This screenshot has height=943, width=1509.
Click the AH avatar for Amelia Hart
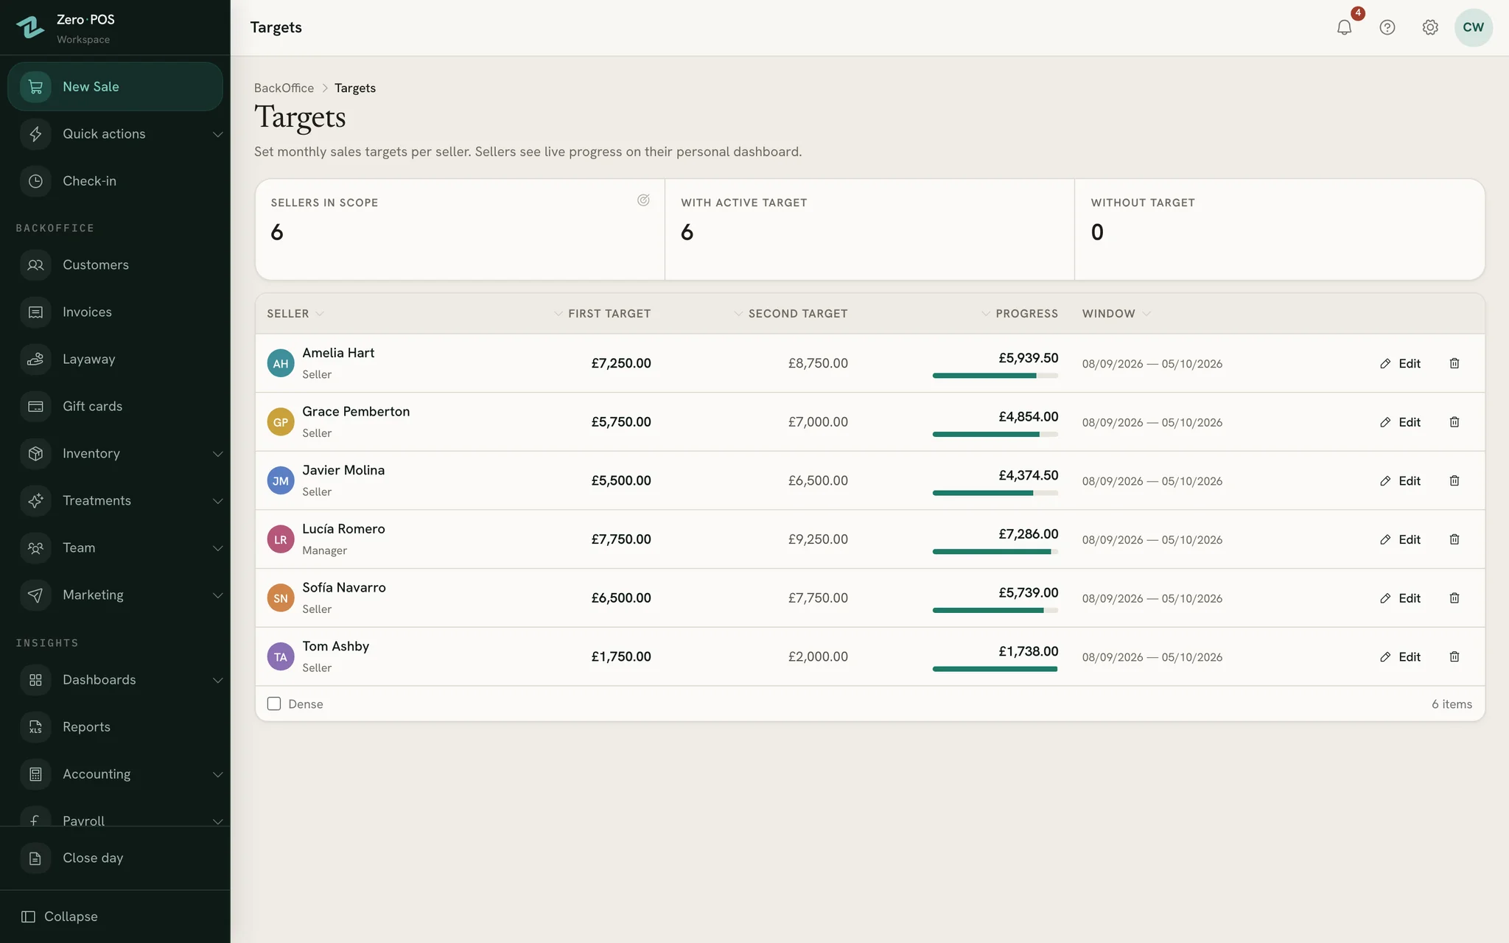[281, 363]
